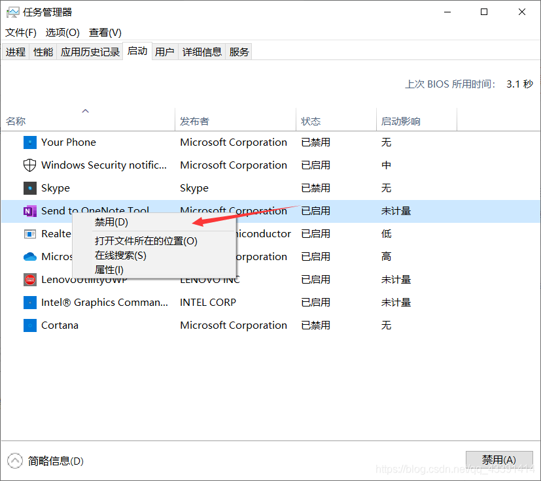Viewport: 541px width, 481px height.
Task: Click the 上次 BIOS 所用时间 value 3.1 秒
Action: (520, 84)
